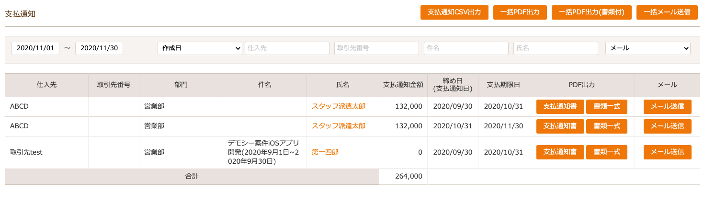Screen dimensions: 704x203
Task: Click 書類一式 in first ABCD row
Action: (x=607, y=107)
